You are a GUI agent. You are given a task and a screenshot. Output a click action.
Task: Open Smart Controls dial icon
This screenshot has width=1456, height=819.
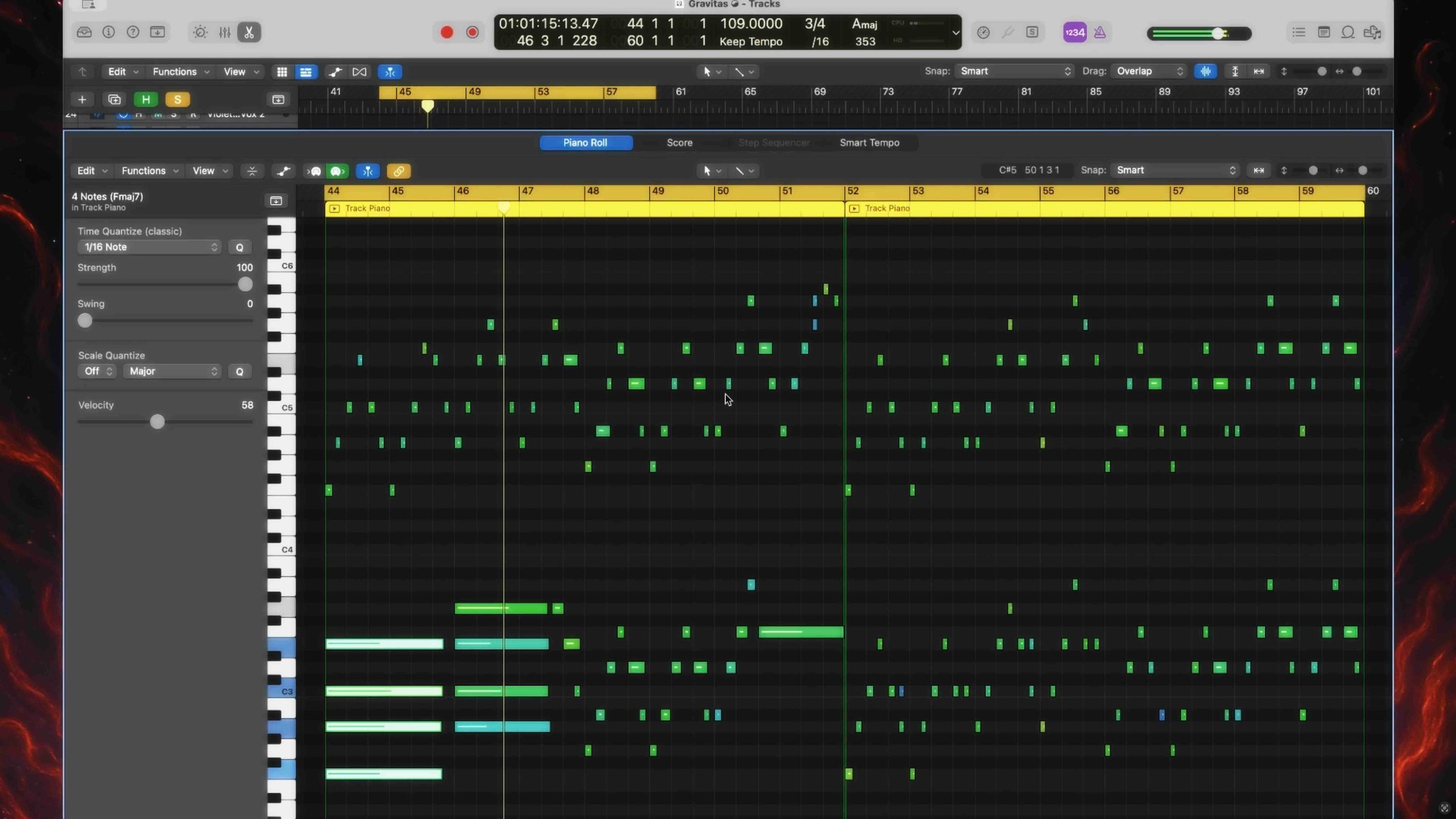pos(200,33)
